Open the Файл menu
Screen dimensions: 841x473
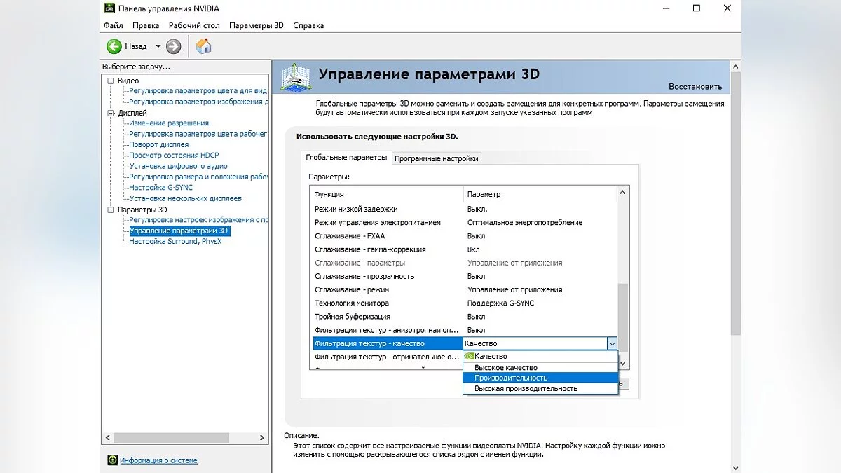(113, 25)
